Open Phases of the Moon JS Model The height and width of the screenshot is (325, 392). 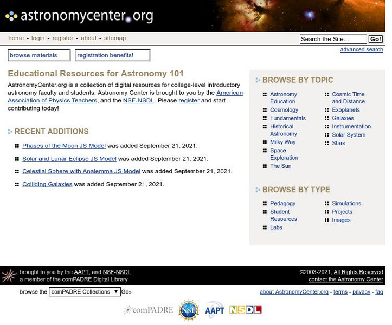tap(64, 146)
